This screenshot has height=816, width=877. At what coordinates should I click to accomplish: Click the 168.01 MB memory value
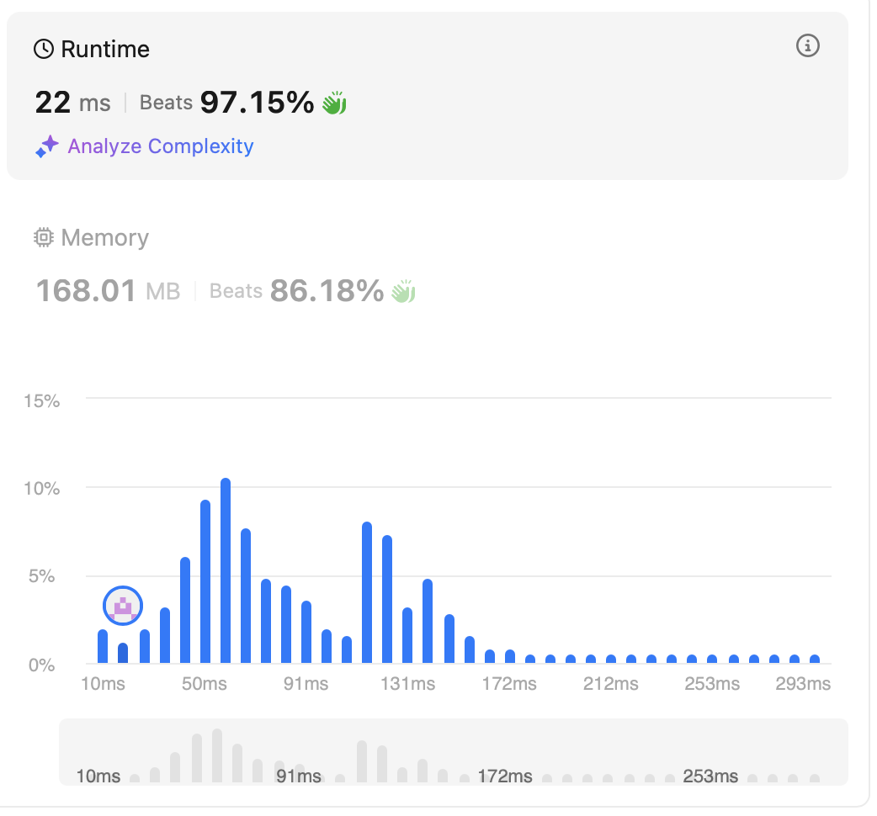(108, 292)
